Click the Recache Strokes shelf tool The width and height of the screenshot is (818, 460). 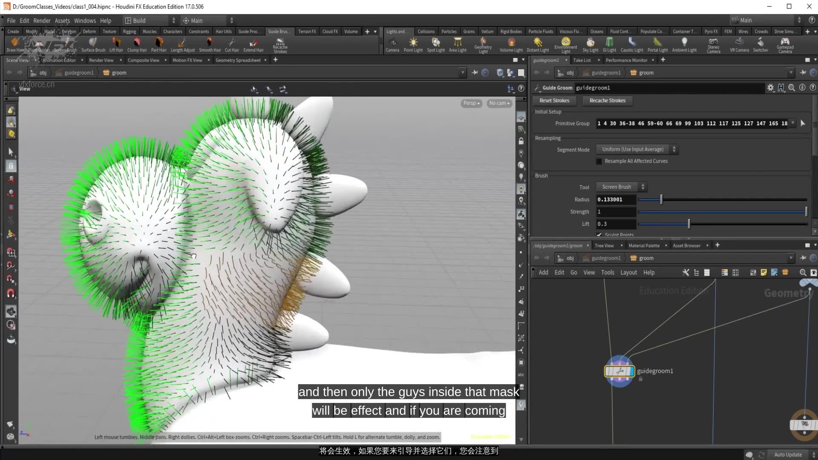[x=280, y=46]
